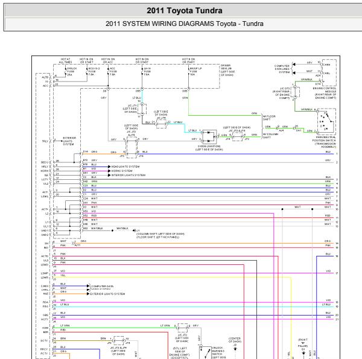The image size is (362, 359).
Task: Select the 'COLUMN SHIFT: LEFT SIDE OF DASH' note
Action: tap(160, 234)
